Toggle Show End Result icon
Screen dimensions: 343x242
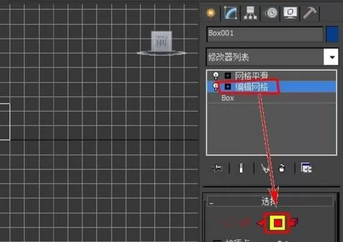241,168
